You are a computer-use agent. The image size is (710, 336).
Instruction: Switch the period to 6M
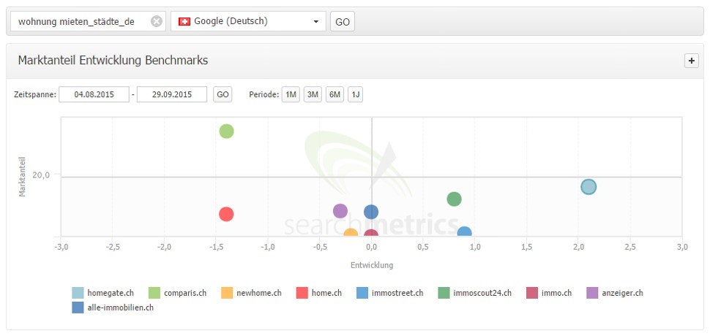[335, 94]
